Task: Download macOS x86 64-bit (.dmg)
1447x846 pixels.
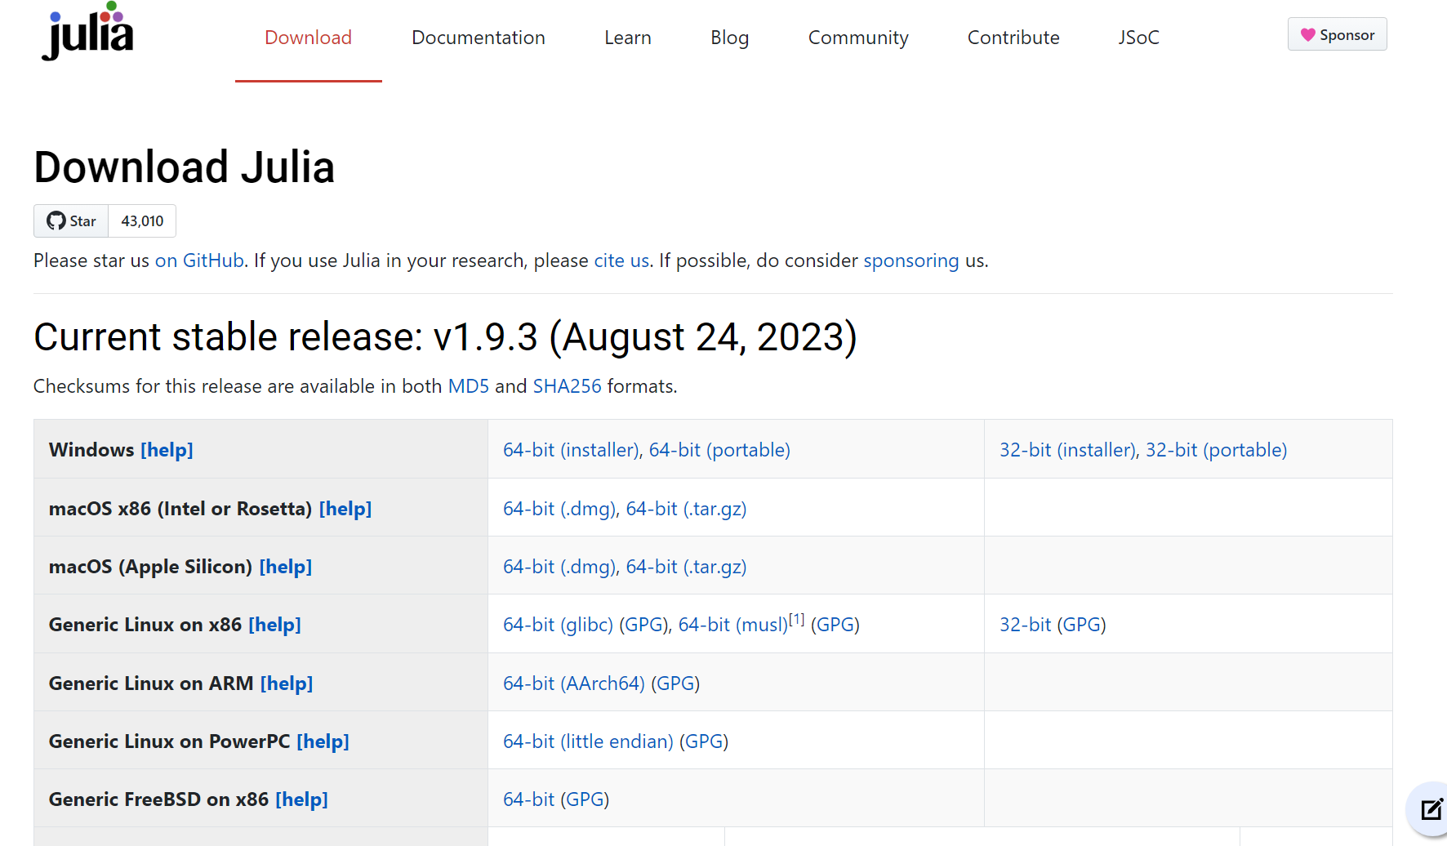Action: [x=559, y=509]
